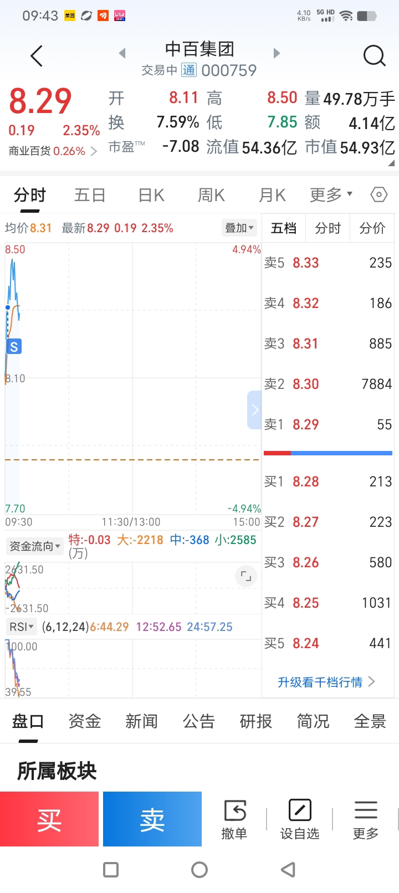Tap 卖4 8.32 order row
This screenshot has height=893, width=399.
pos(328,303)
